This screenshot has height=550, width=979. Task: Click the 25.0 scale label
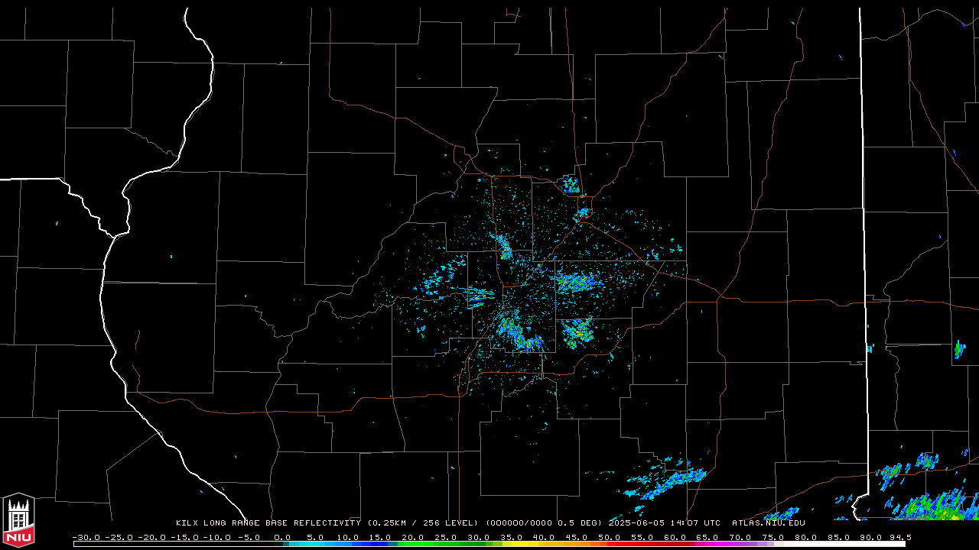tap(446, 538)
